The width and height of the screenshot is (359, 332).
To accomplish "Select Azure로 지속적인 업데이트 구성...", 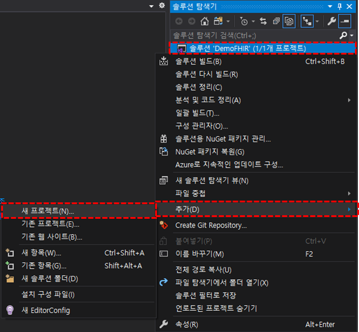I will pos(255,165).
